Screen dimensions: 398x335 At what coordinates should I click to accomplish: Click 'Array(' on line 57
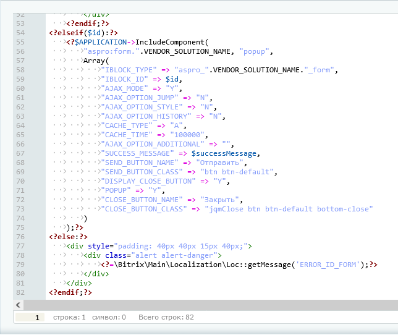(96, 61)
